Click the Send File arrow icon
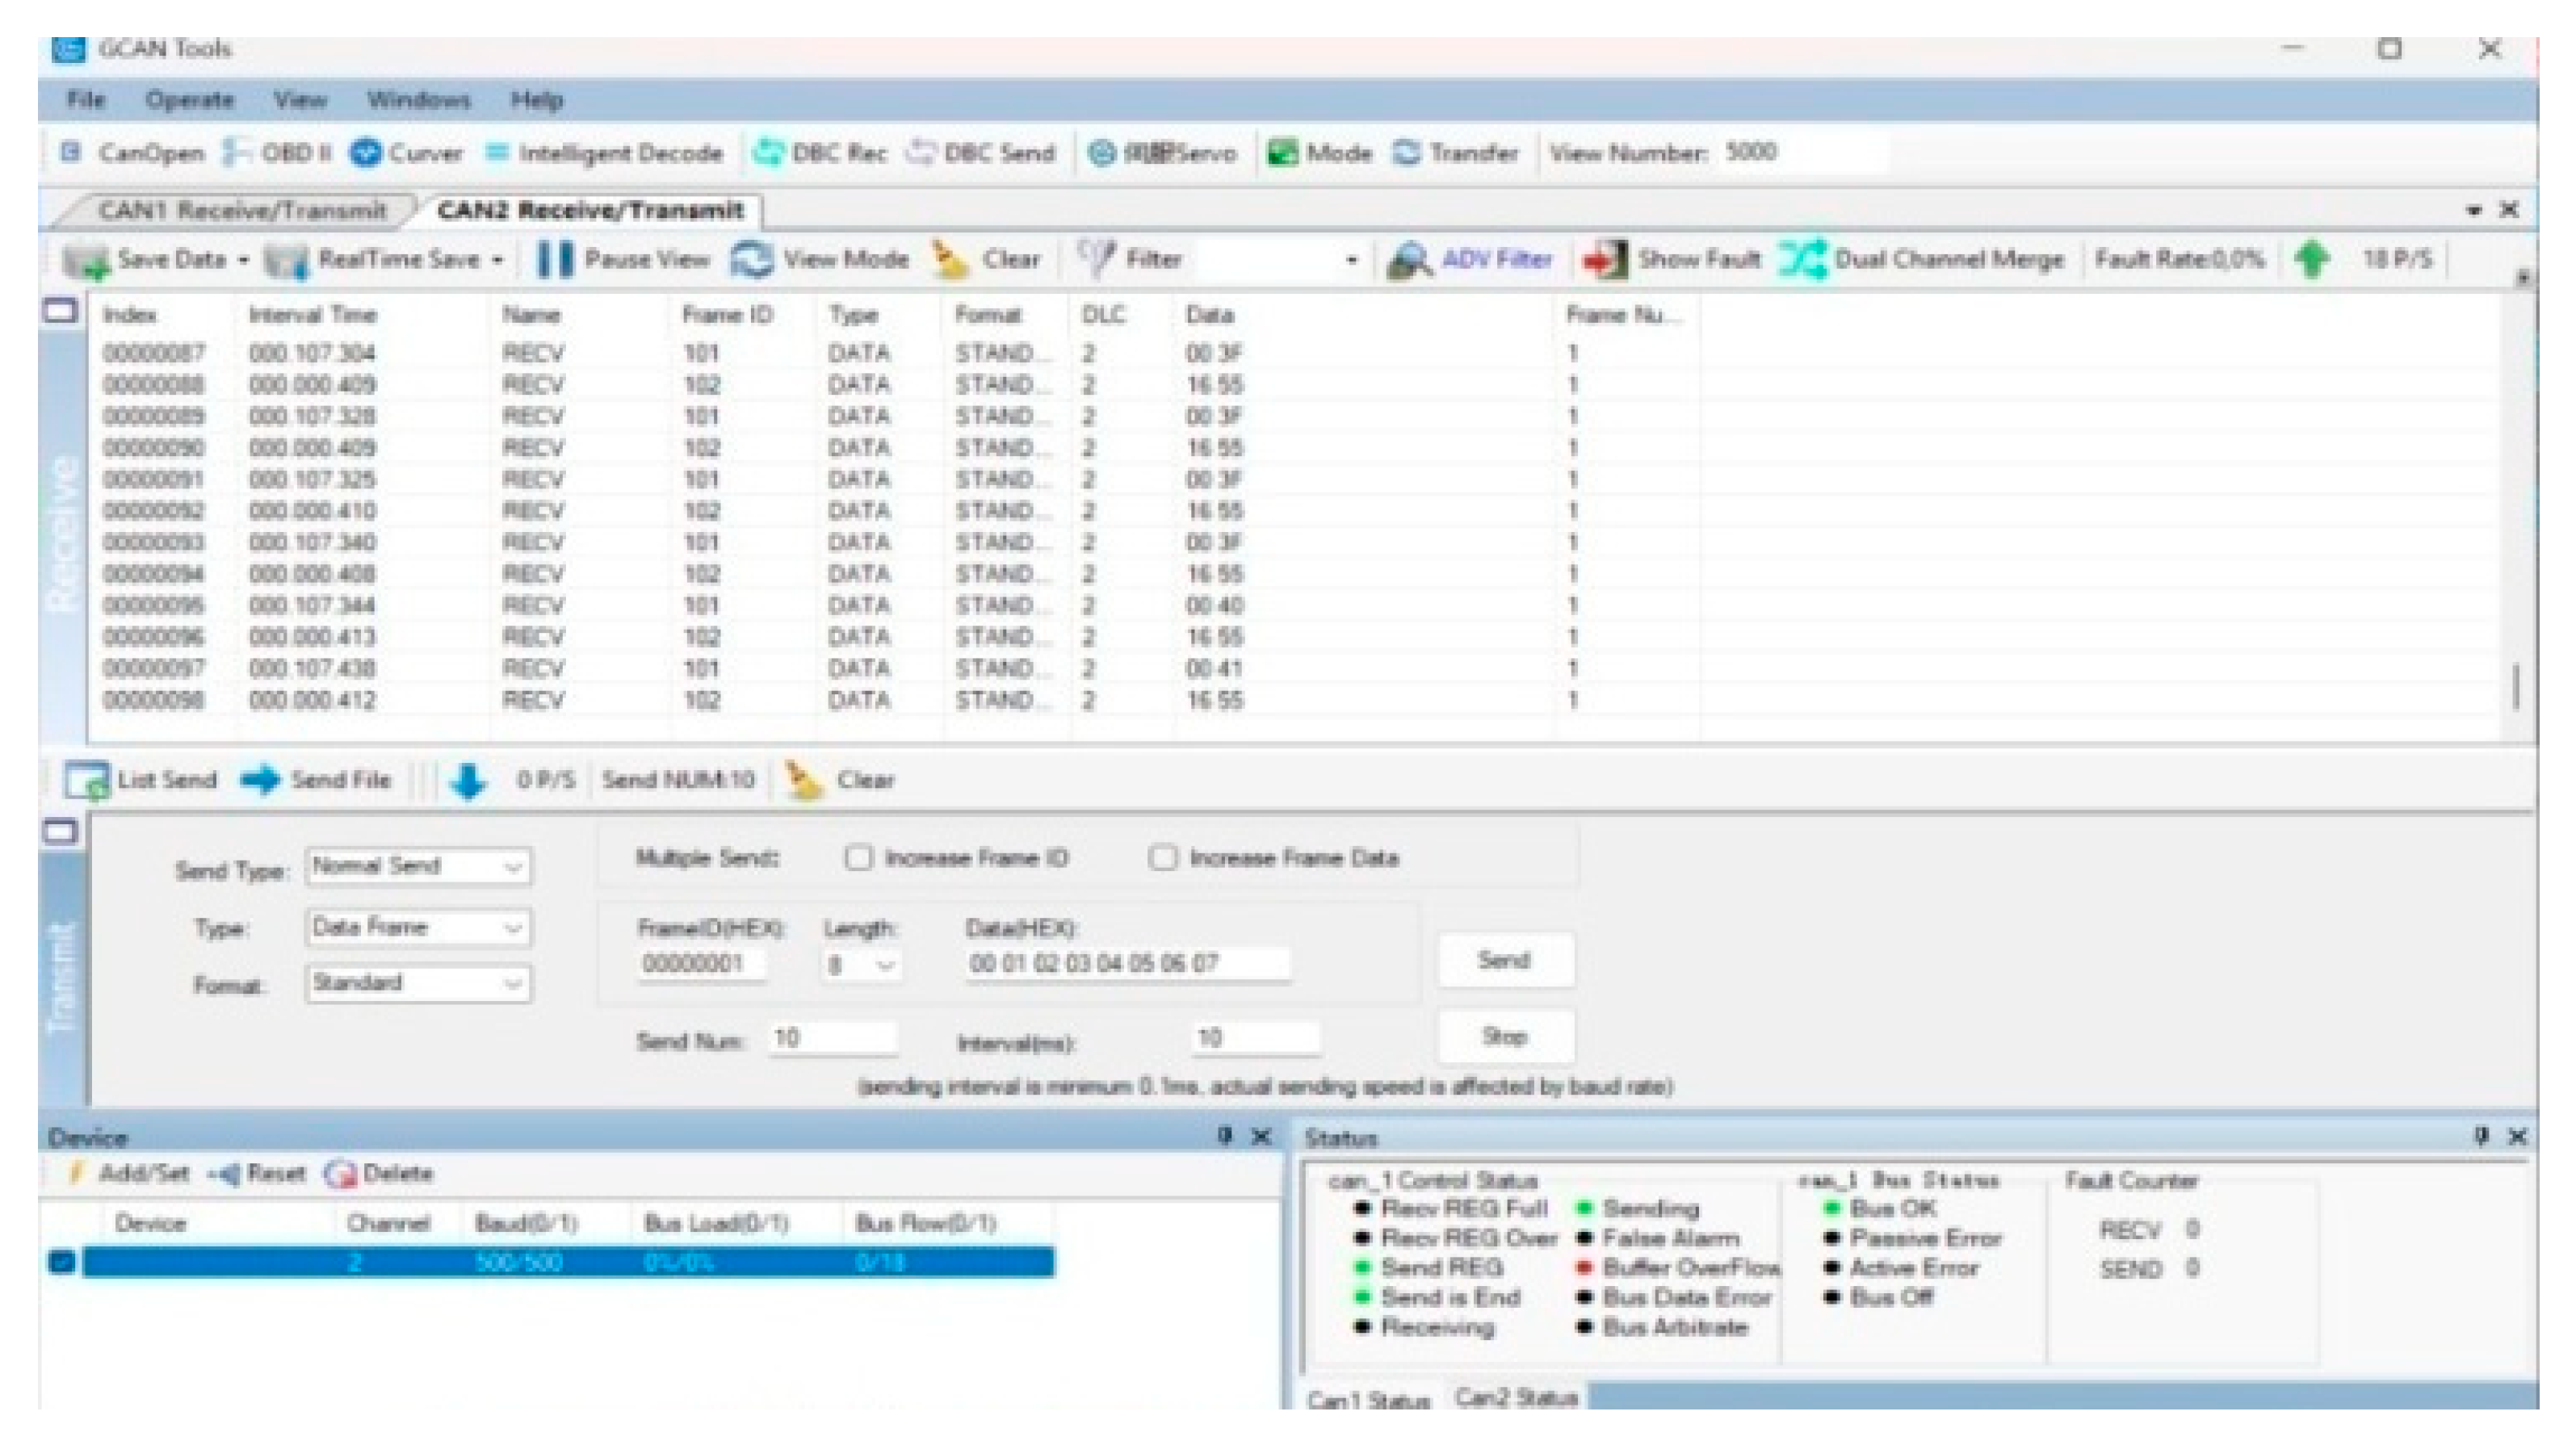This screenshot has width=2576, height=1445. click(x=261, y=780)
